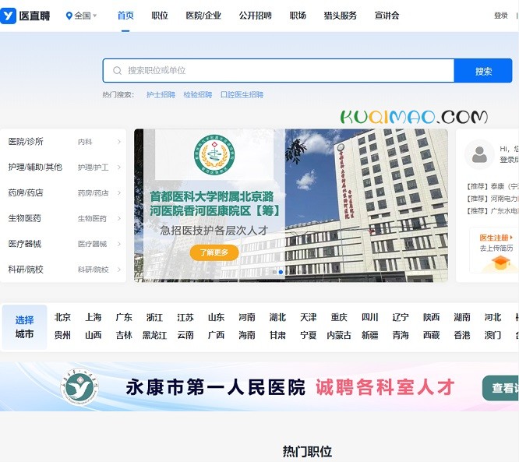The image size is (519, 462).
Task: Select the 首页 navigation tab
Action: click(x=125, y=16)
